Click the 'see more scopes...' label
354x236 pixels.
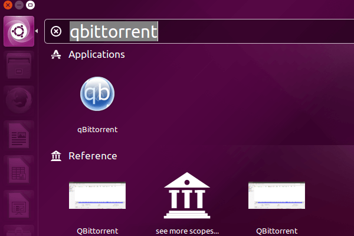[x=186, y=231]
